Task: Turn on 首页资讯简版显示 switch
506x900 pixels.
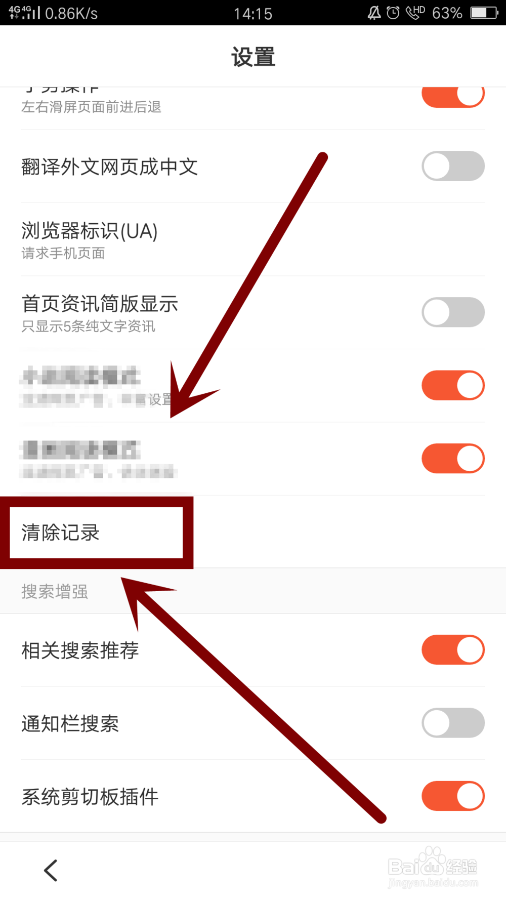Action: click(x=453, y=312)
